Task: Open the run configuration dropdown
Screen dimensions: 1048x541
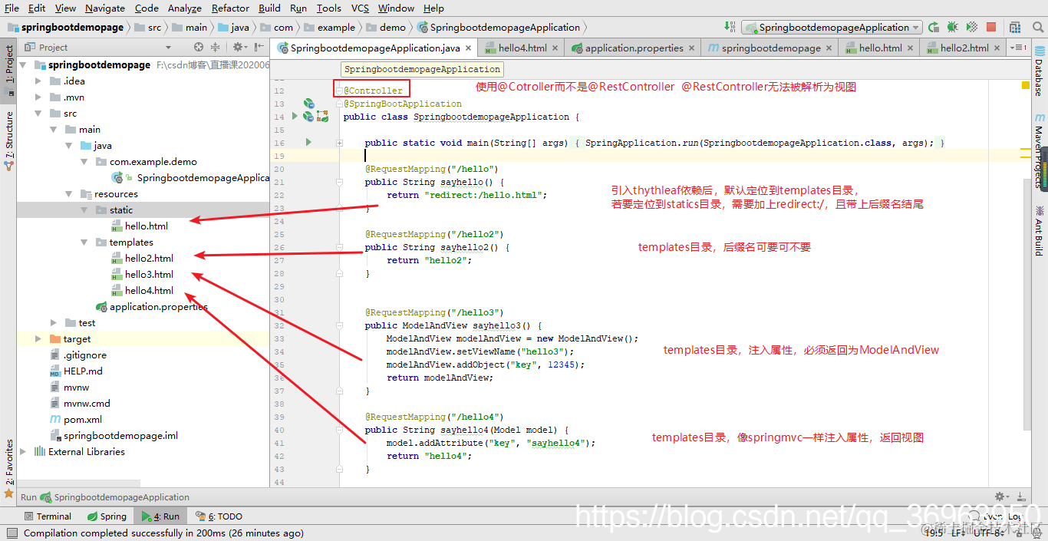Action: point(832,27)
